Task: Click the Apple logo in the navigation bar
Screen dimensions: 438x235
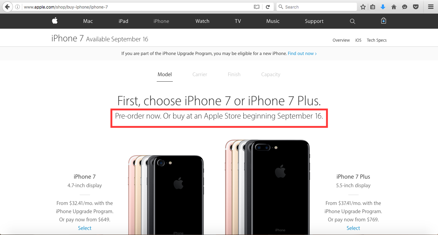Action: pyautogui.click(x=55, y=21)
